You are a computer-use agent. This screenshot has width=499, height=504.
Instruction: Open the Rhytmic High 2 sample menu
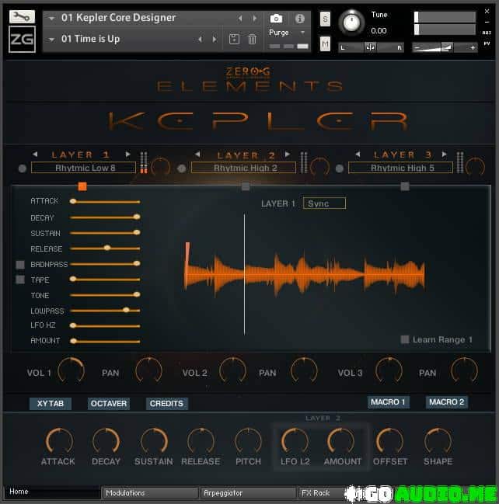(243, 168)
